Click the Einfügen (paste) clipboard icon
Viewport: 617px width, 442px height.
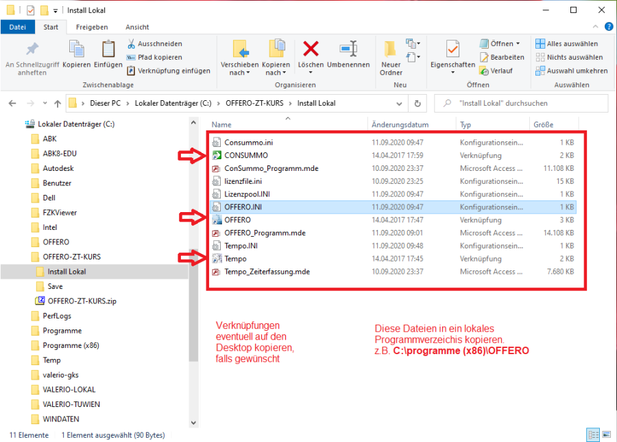(108, 49)
